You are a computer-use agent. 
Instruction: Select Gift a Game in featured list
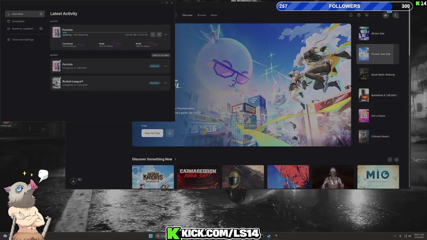tap(378, 116)
